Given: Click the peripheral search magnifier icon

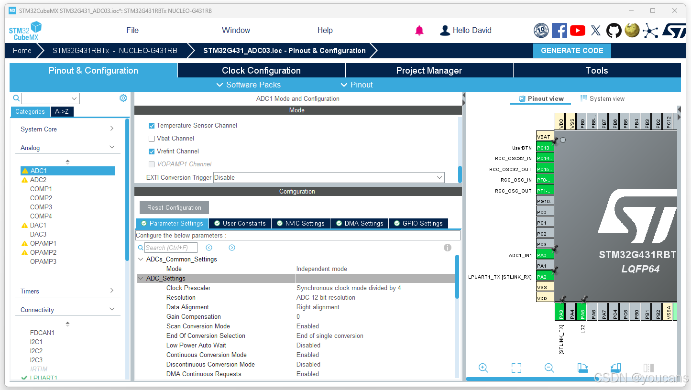Looking at the screenshot, I should (16, 98).
